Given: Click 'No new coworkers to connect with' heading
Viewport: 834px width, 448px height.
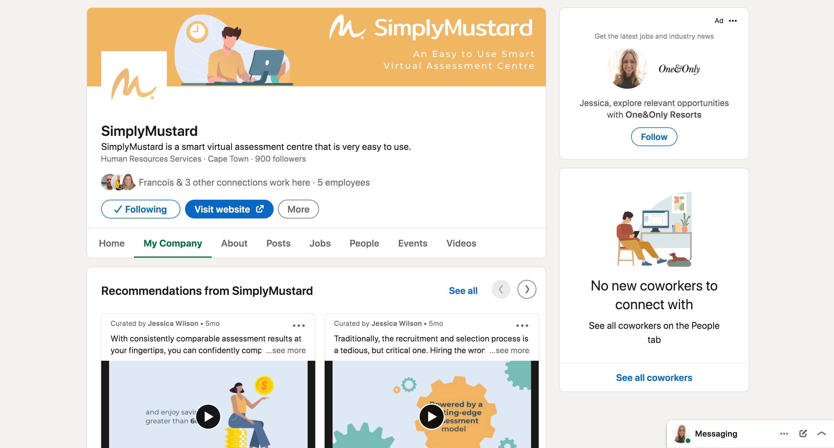Looking at the screenshot, I should tap(654, 295).
